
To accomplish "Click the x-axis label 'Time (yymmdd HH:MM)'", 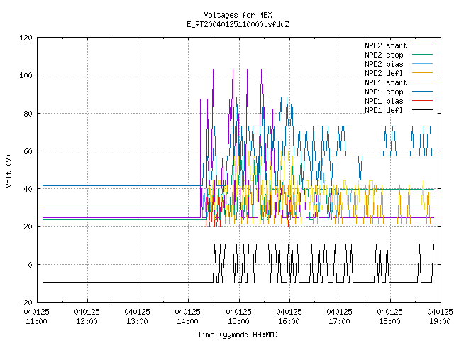I will pyautogui.click(x=238, y=335).
